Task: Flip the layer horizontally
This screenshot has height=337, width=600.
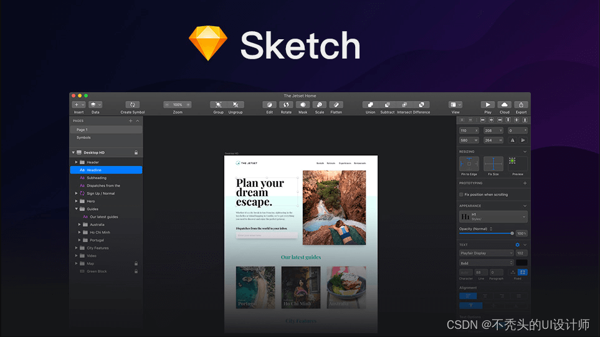Action: (x=512, y=140)
